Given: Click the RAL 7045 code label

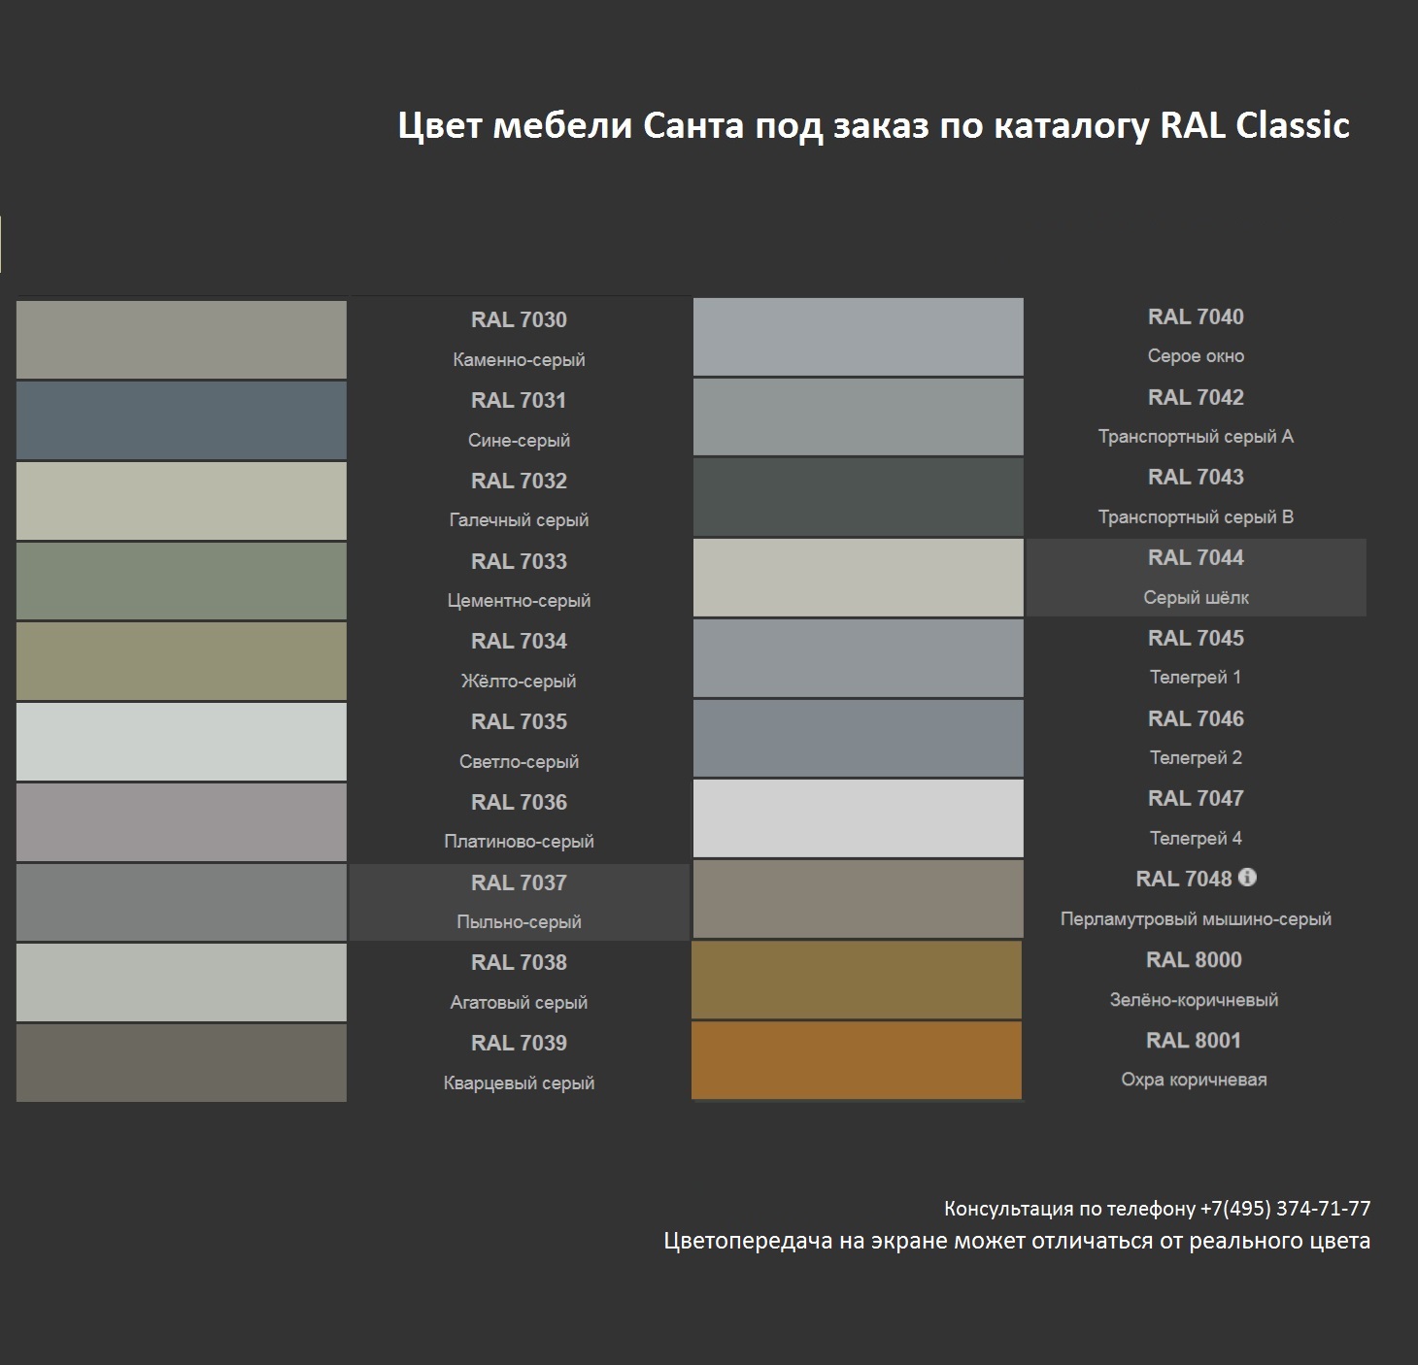Looking at the screenshot, I should pos(1196,638).
